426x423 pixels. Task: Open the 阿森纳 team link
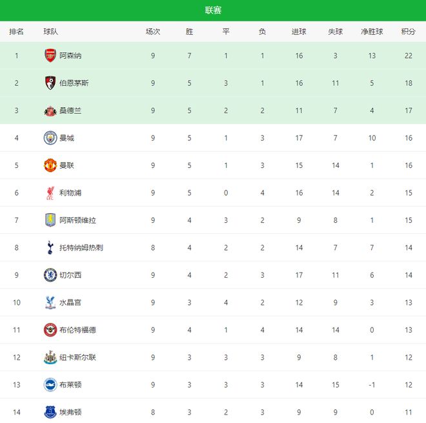click(70, 56)
